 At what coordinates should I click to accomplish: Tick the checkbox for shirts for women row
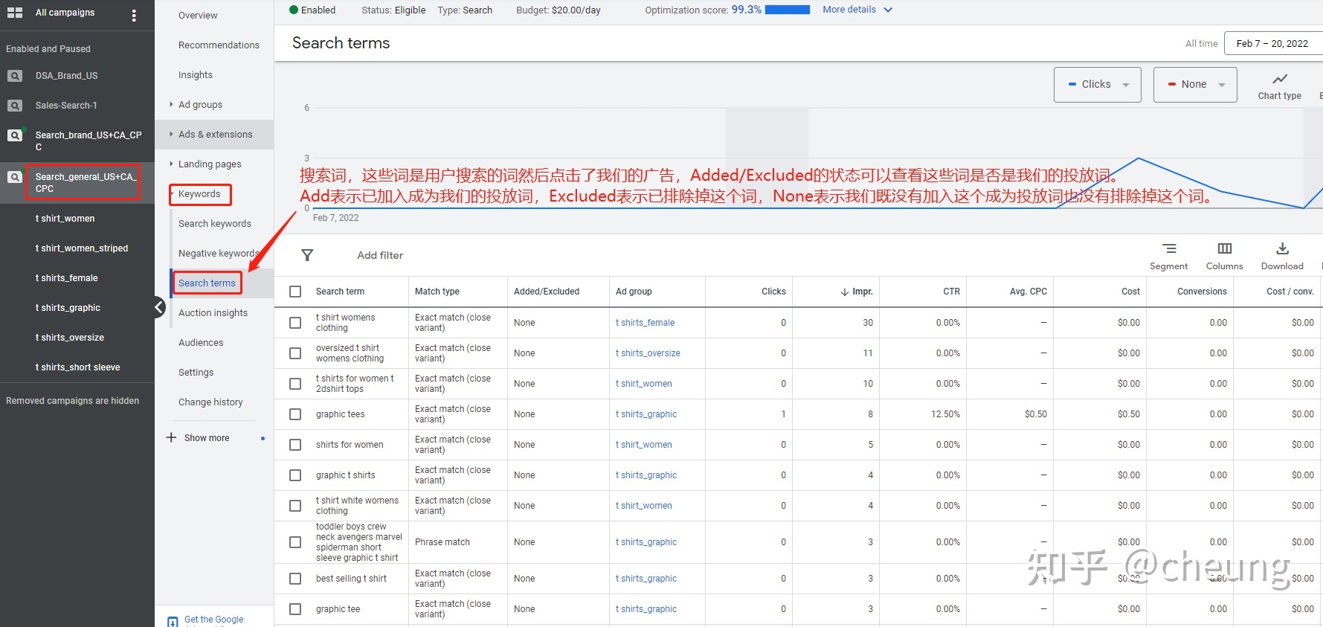295,445
